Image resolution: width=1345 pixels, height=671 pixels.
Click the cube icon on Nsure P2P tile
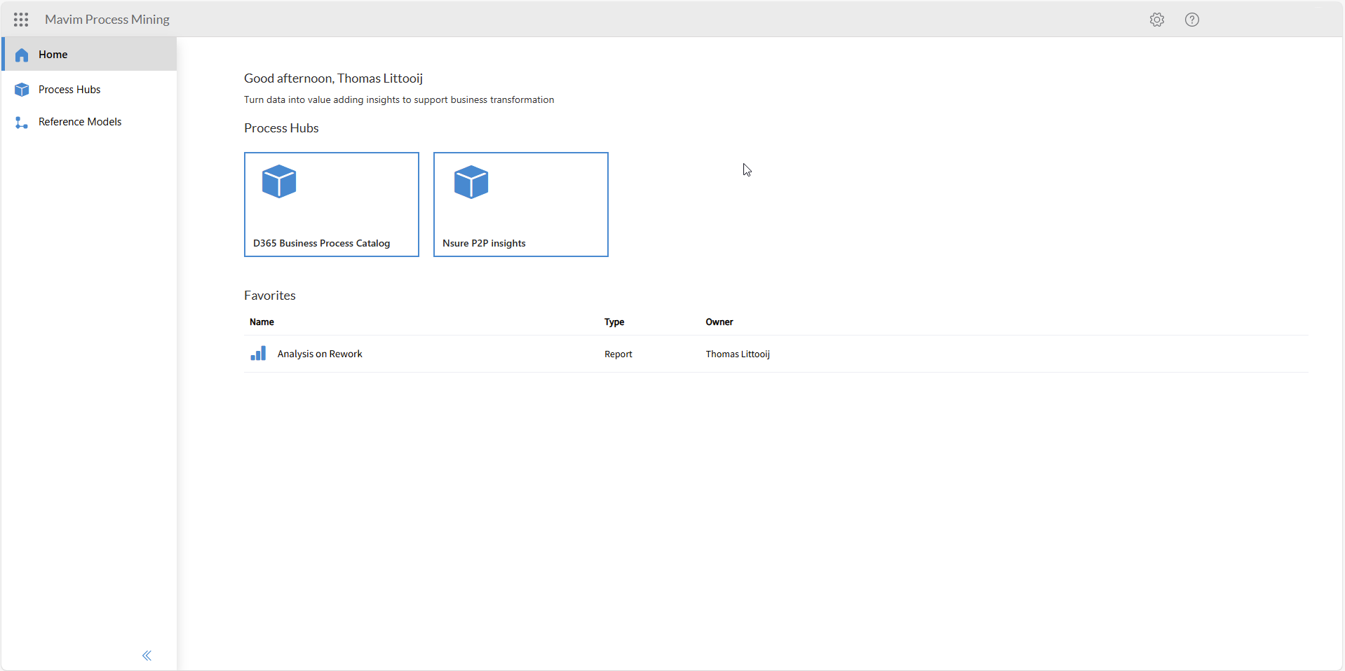[471, 182]
